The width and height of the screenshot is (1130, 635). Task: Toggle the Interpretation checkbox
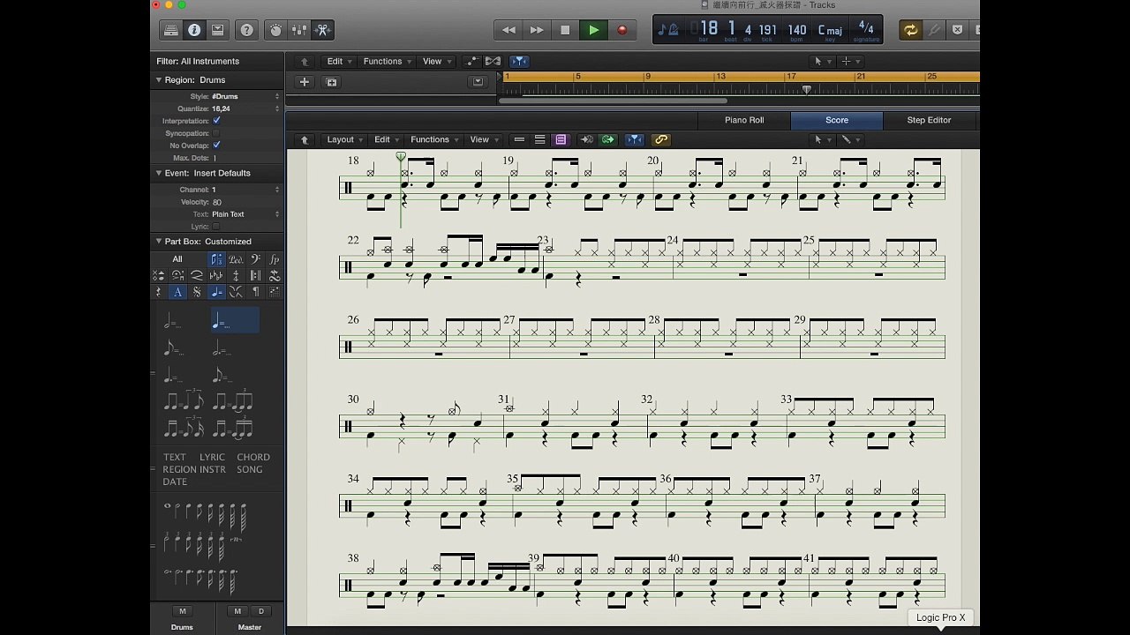[216, 120]
